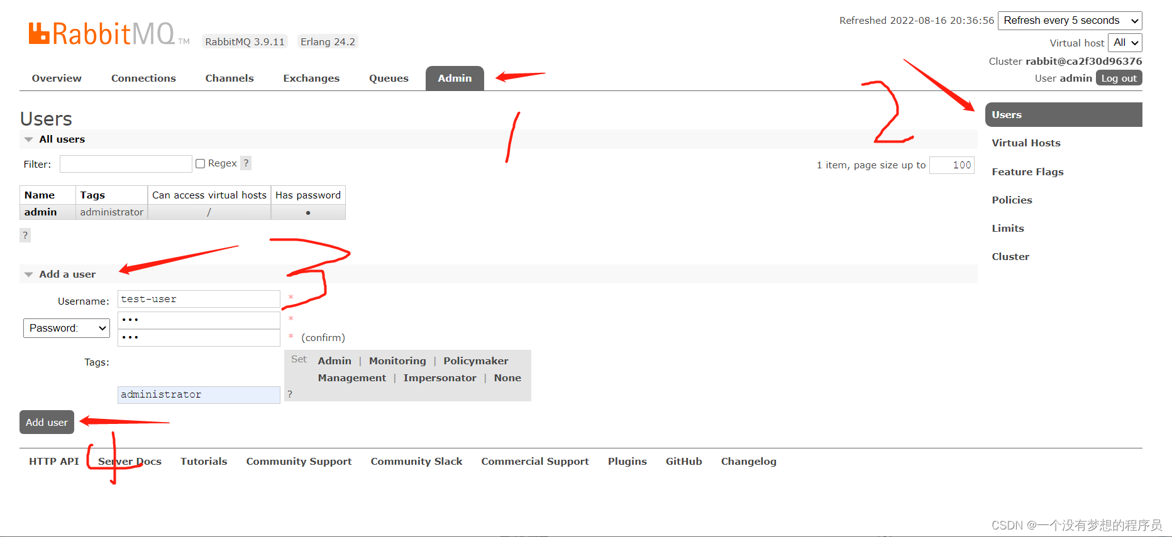Screen dimensions: 1172x537
Task: Set the Admin tag
Action: pyautogui.click(x=334, y=361)
